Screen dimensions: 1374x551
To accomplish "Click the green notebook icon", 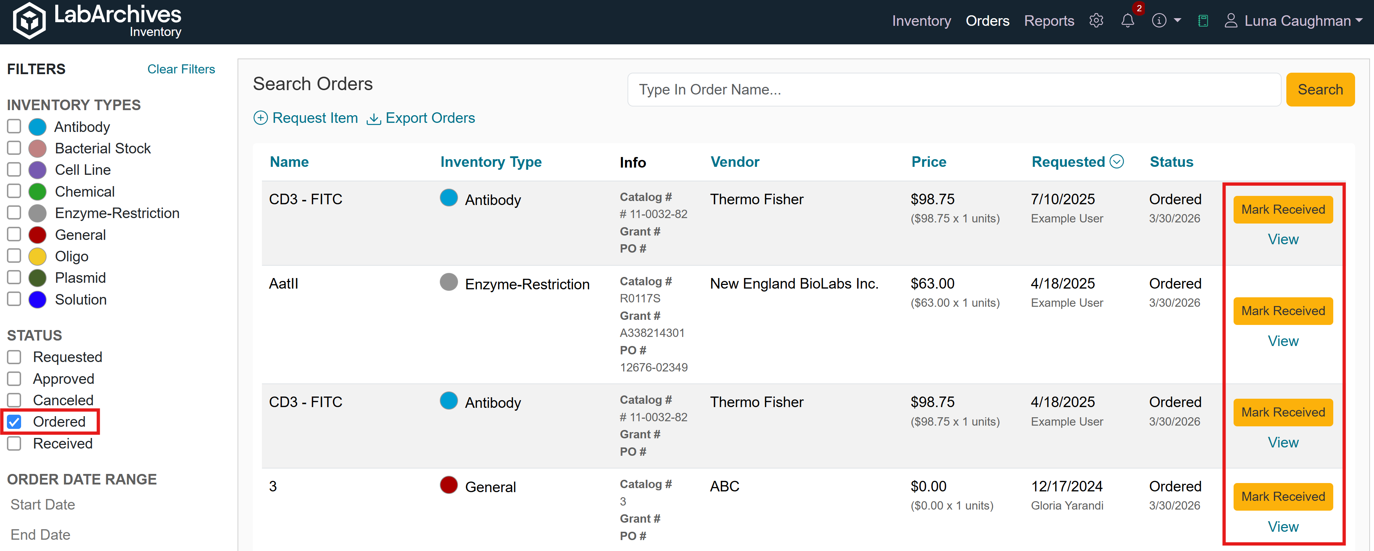I will (1203, 21).
